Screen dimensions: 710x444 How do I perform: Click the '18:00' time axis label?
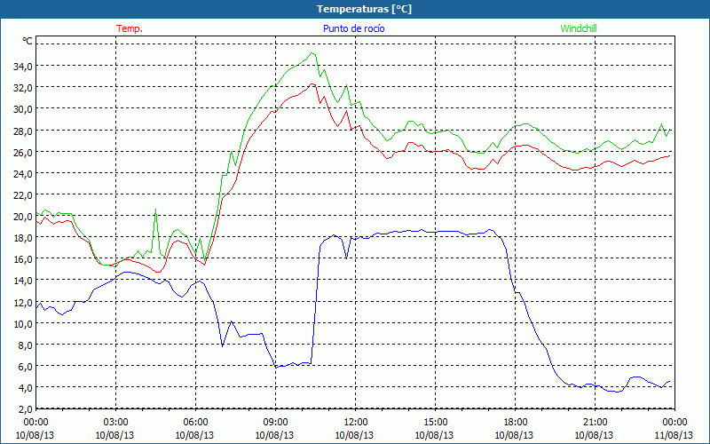516,422
